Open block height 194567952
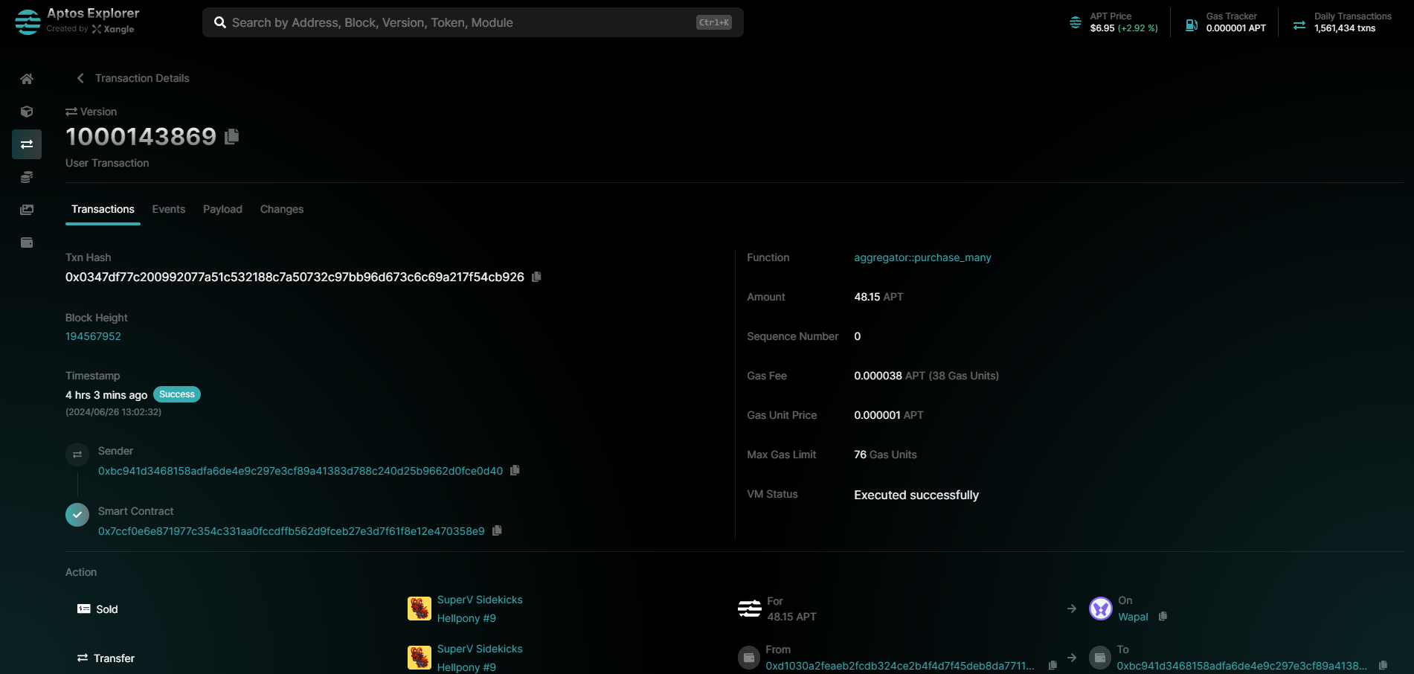 93,336
